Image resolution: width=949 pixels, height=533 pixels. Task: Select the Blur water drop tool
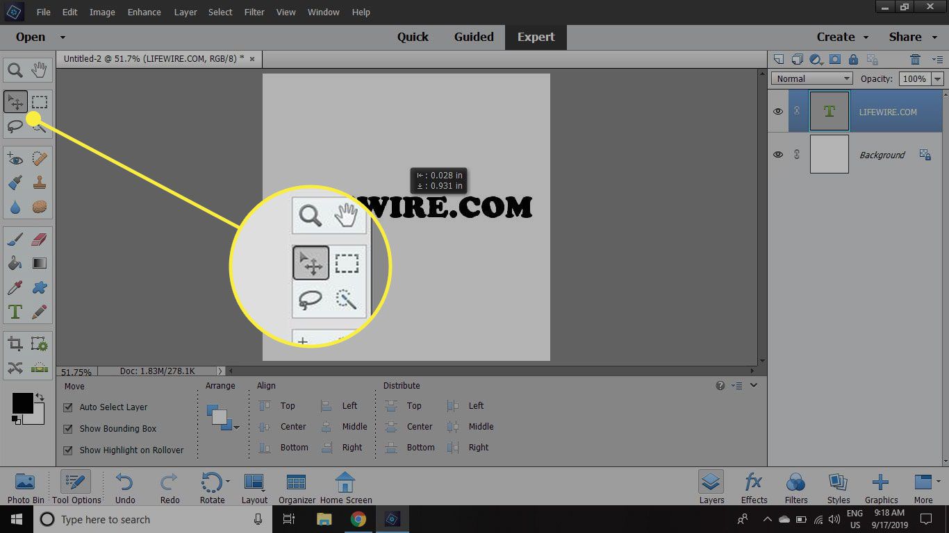15,207
